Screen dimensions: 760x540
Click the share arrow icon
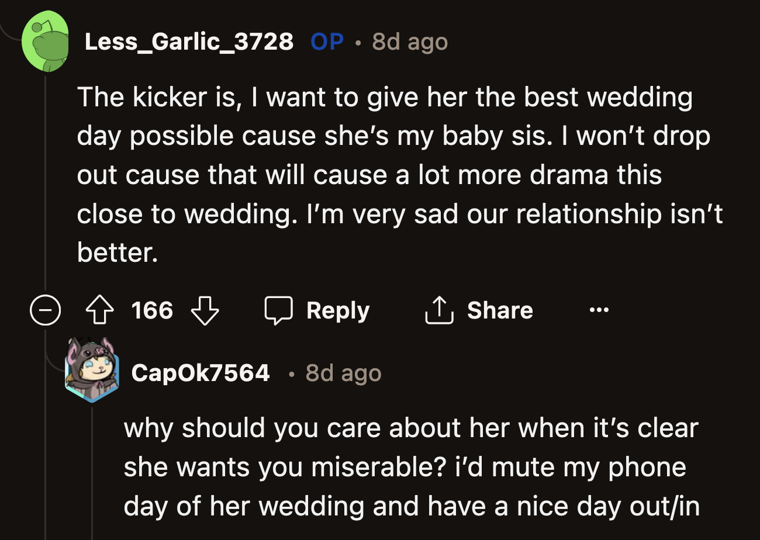click(x=438, y=310)
